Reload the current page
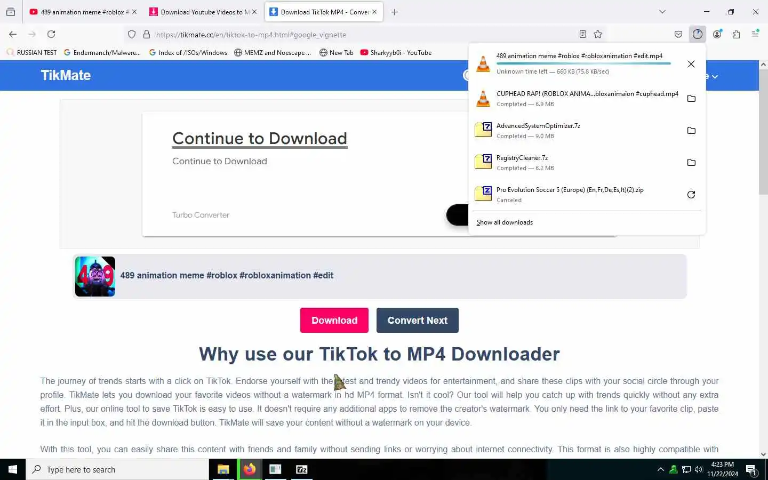 (51, 34)
